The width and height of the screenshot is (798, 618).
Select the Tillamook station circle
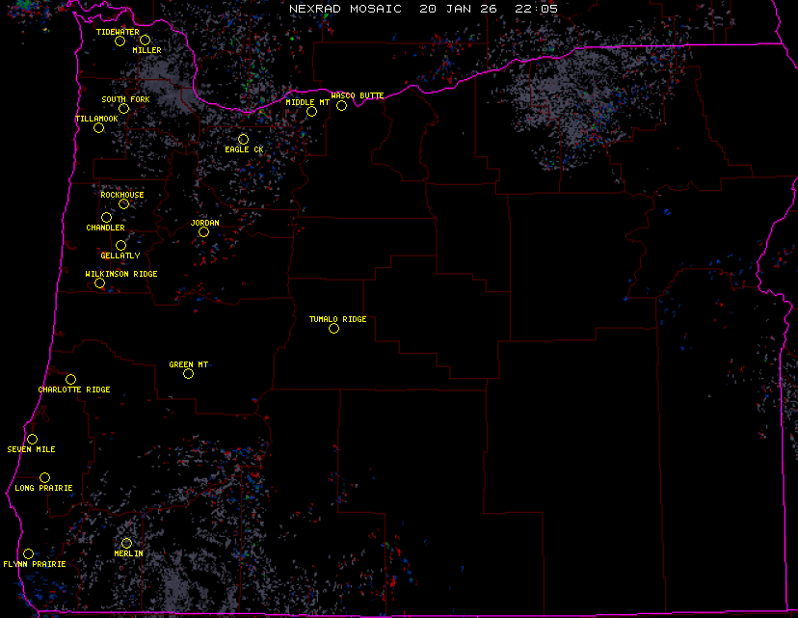point(98,127)
